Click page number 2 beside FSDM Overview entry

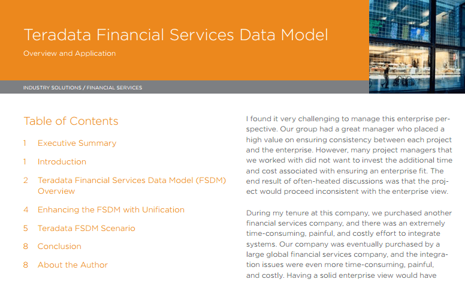click(x=26, y=180)
